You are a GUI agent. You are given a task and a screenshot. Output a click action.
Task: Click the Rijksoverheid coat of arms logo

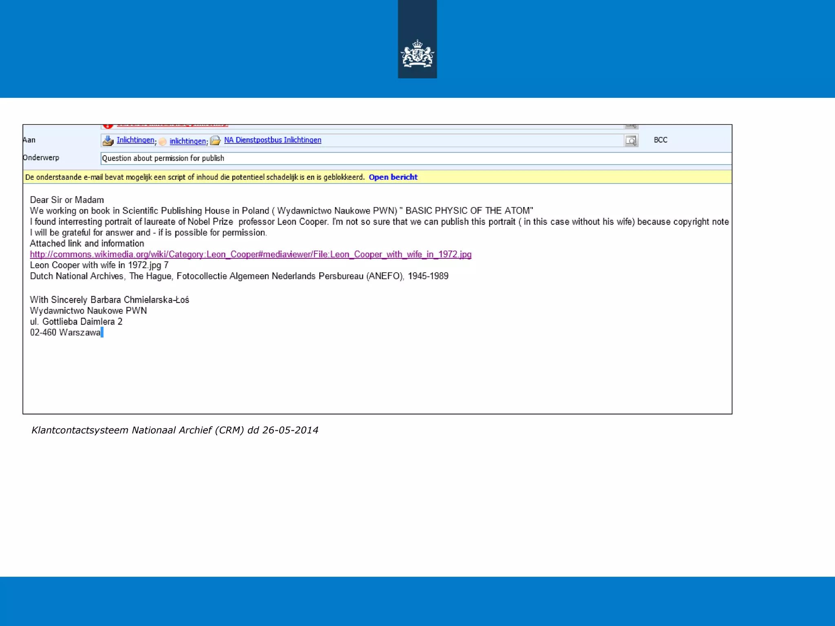click(x=417, y=53)
